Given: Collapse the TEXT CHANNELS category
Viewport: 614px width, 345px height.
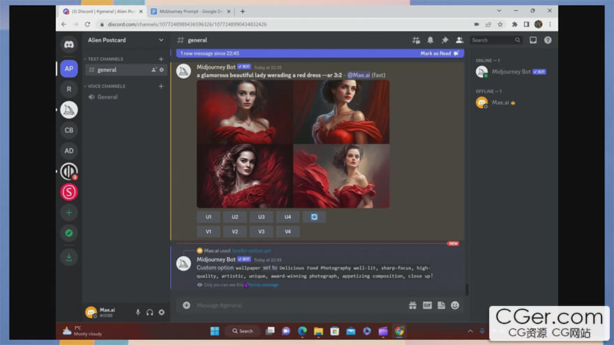Looking at the screenshot, I should tap(105, 59).
